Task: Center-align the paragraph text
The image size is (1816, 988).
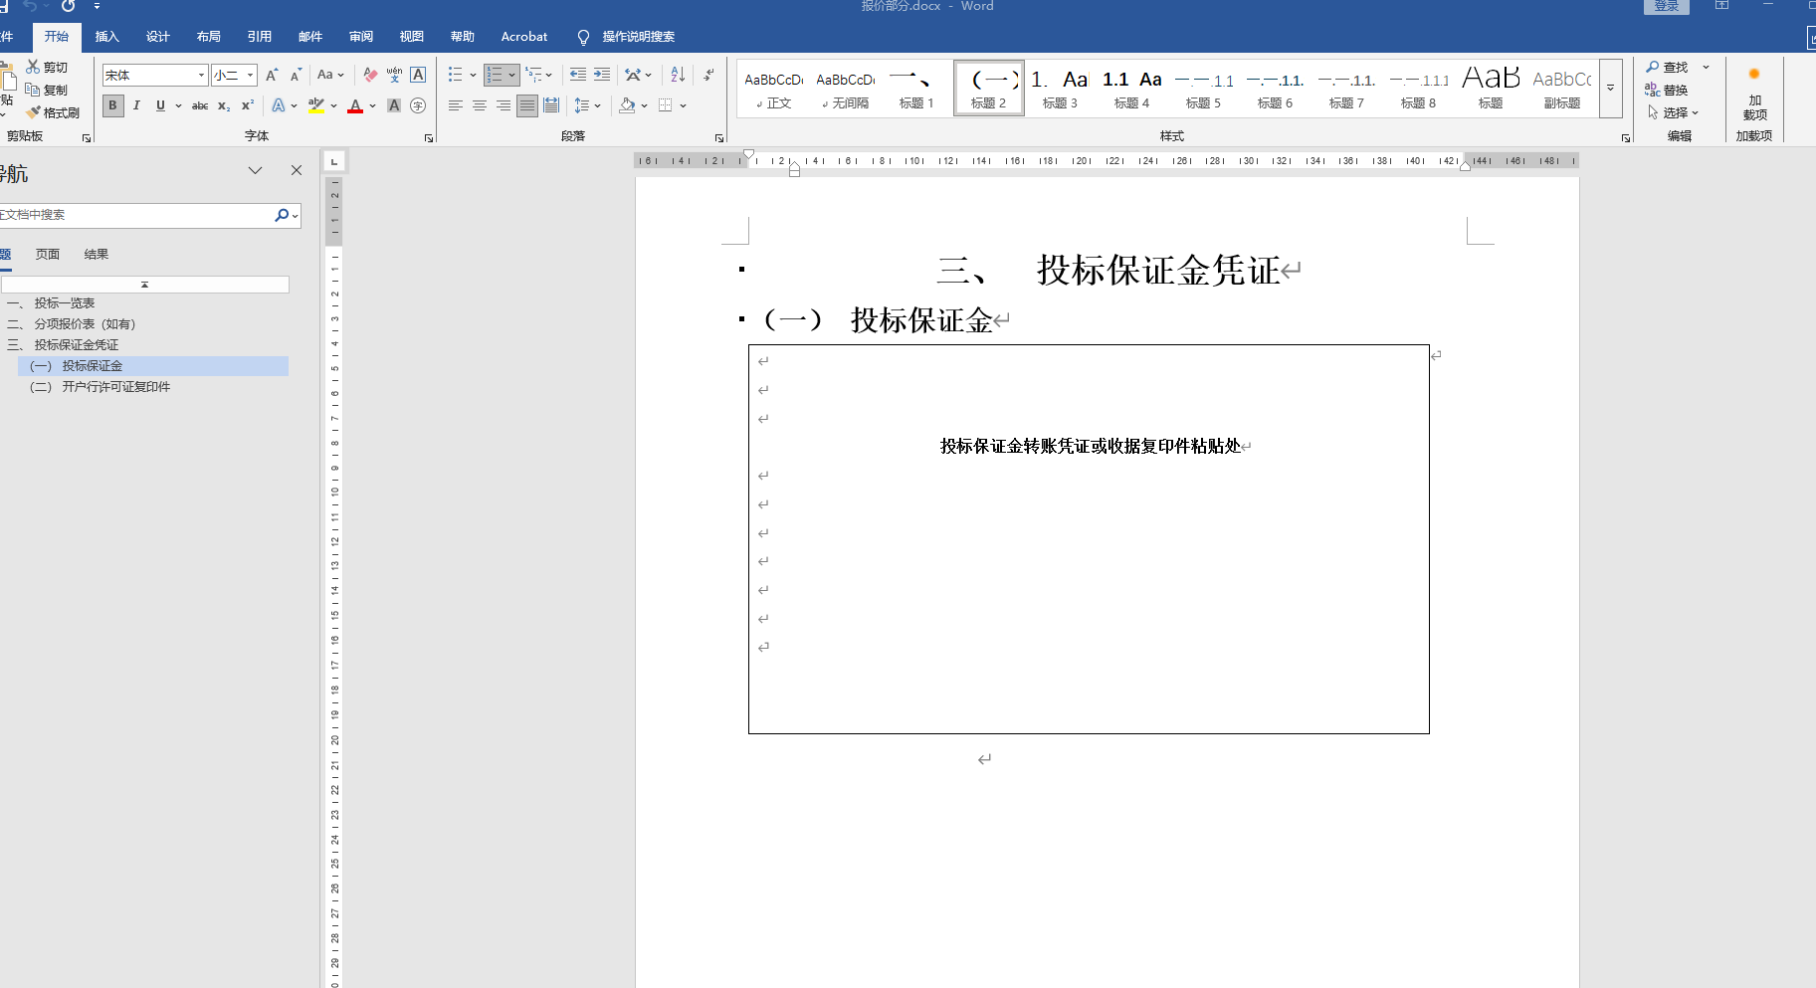Action: (x=480, y=105)
